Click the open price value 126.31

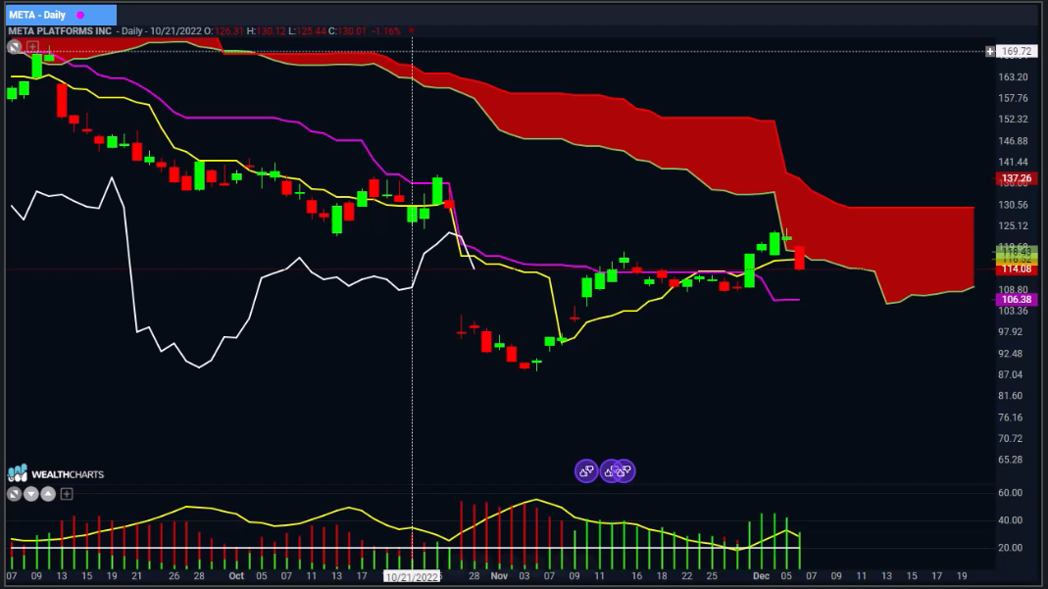[228, 31]
